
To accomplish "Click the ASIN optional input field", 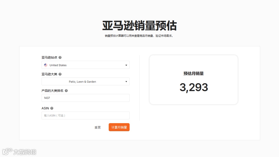I will tap(86, 115).
